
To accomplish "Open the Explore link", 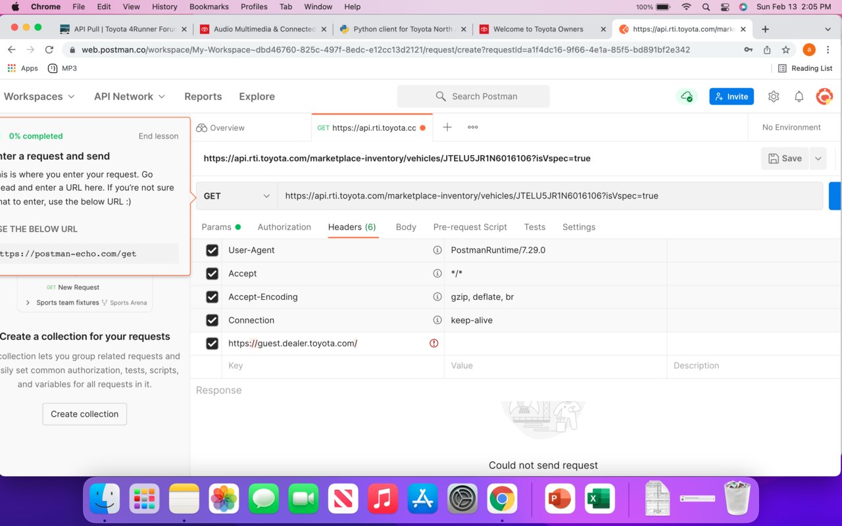I will (257, 97).
